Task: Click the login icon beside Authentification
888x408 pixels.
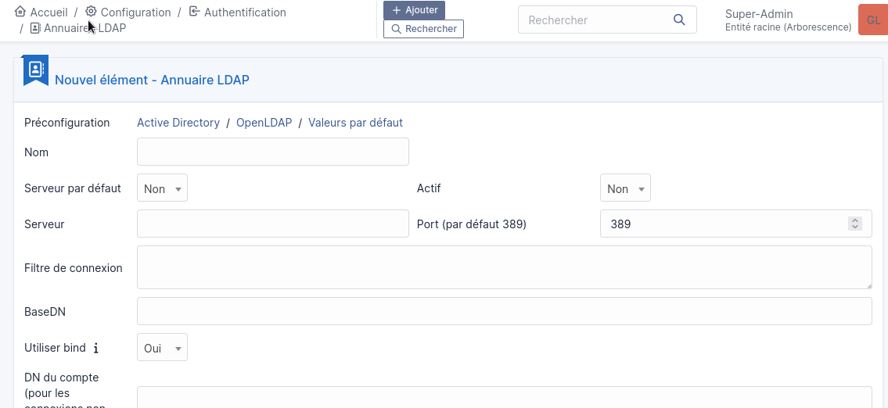Action: 195,12
